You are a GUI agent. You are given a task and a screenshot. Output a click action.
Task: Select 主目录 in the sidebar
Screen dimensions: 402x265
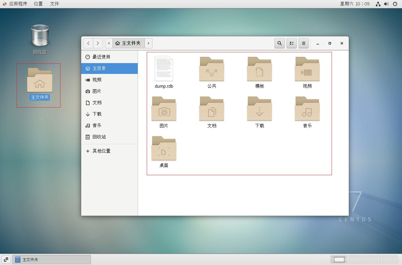click(x=109, y=68)
